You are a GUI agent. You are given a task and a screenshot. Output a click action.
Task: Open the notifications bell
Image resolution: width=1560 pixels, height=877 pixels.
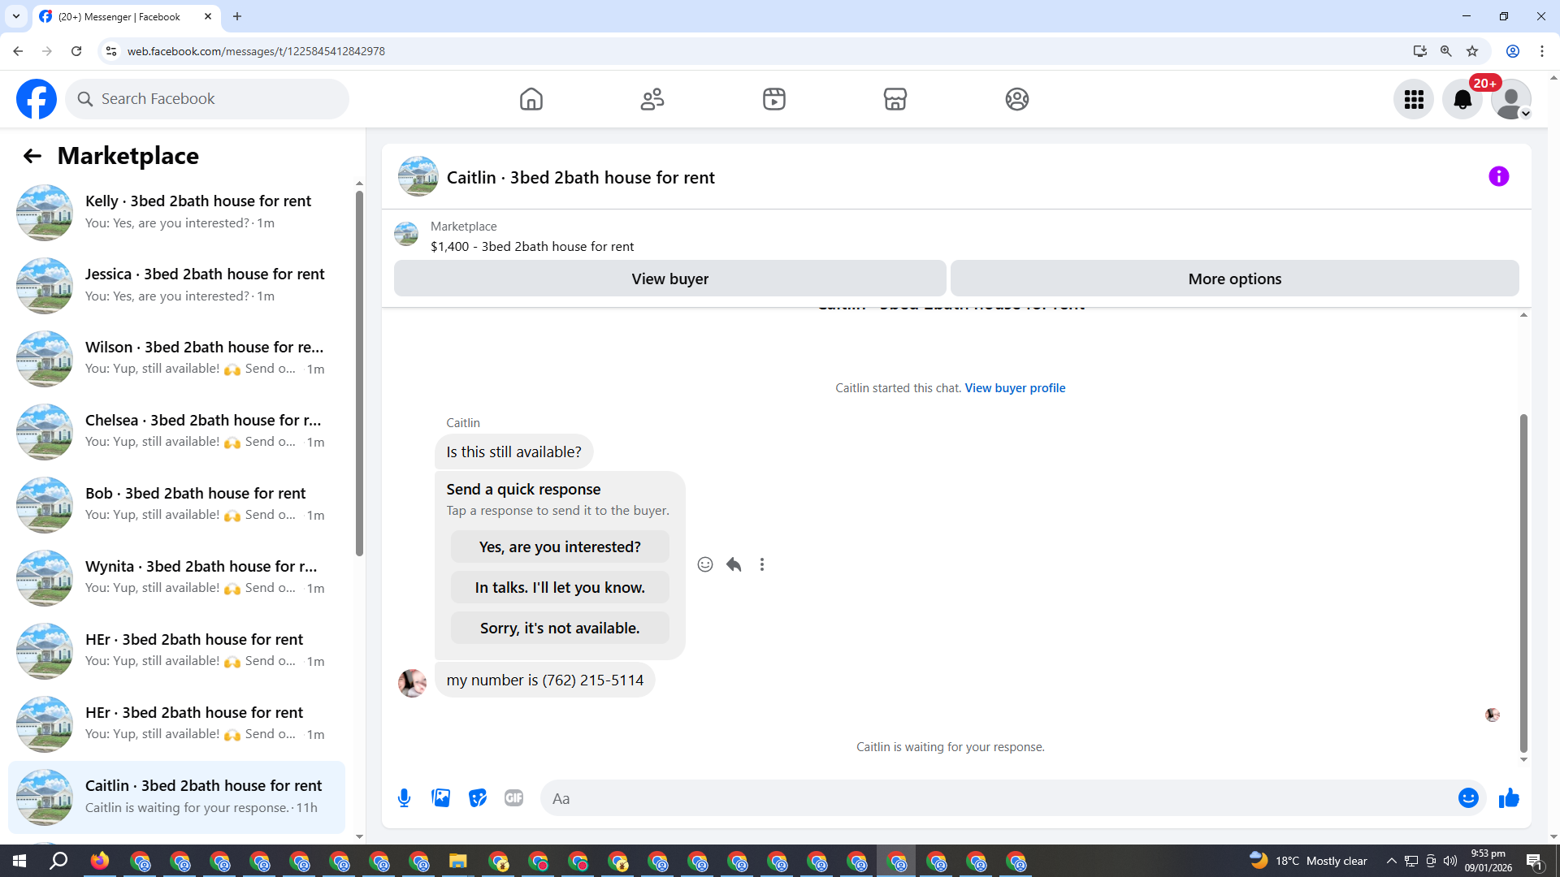[x=1462, y=99]
